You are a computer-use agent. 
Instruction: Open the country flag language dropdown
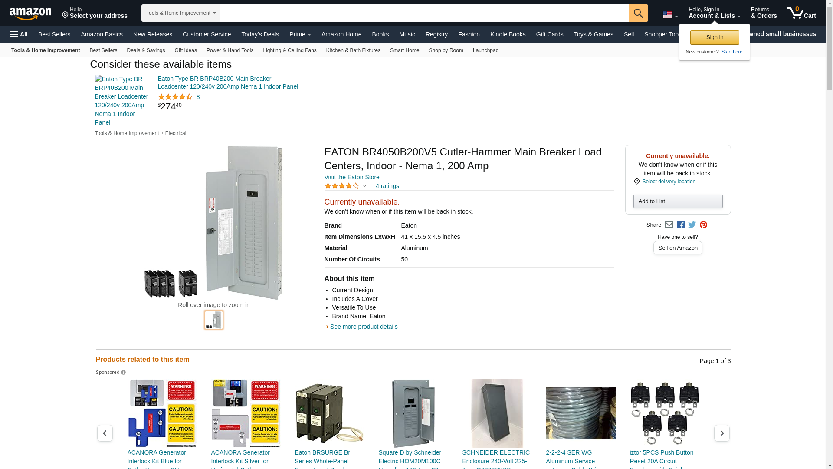(670, 15)
